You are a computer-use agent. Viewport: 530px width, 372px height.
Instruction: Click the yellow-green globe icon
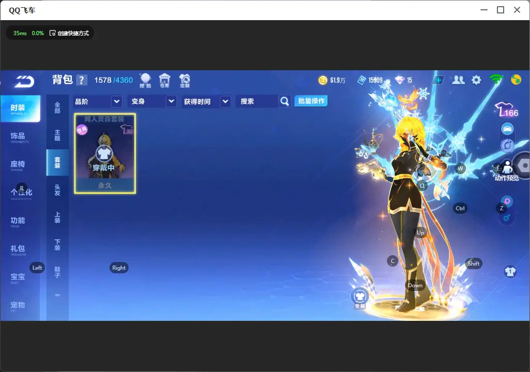tap(516, 80)
